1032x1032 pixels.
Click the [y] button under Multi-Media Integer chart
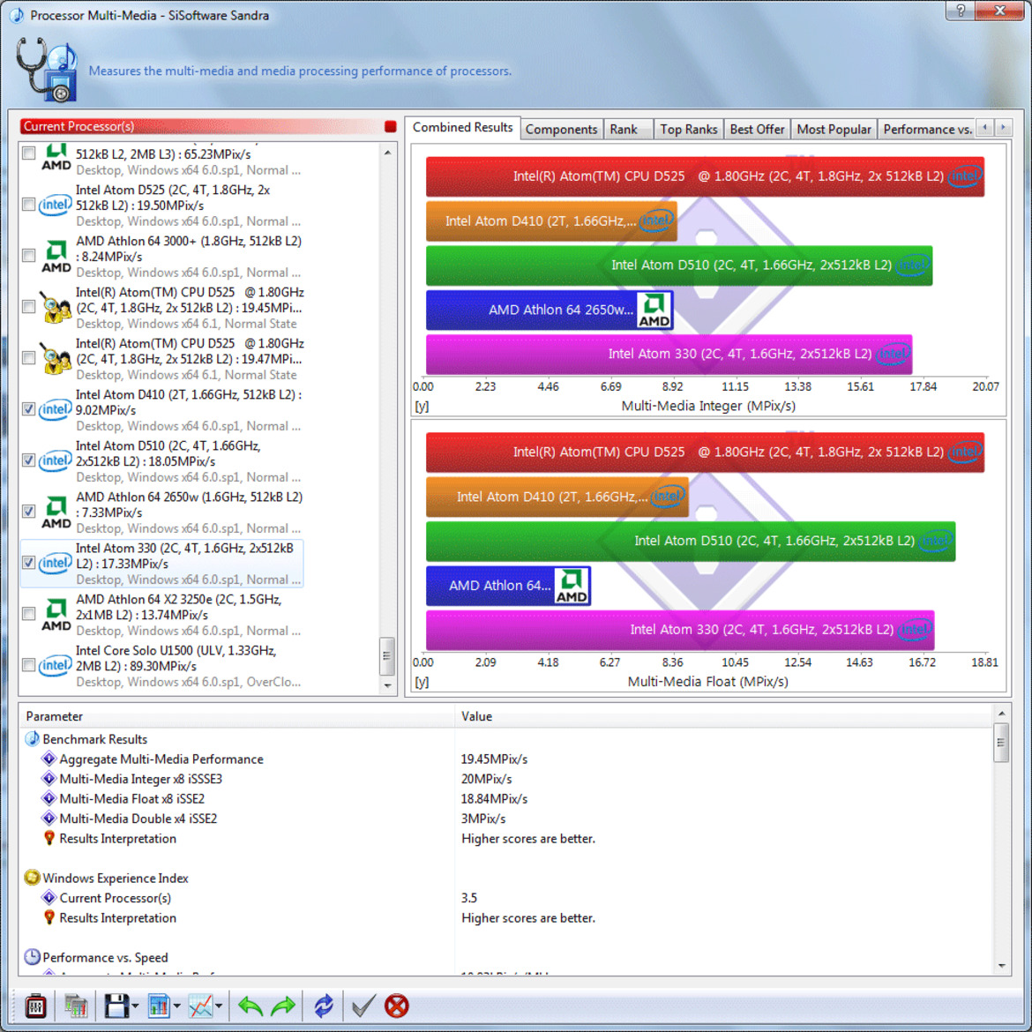pos(422,406)
